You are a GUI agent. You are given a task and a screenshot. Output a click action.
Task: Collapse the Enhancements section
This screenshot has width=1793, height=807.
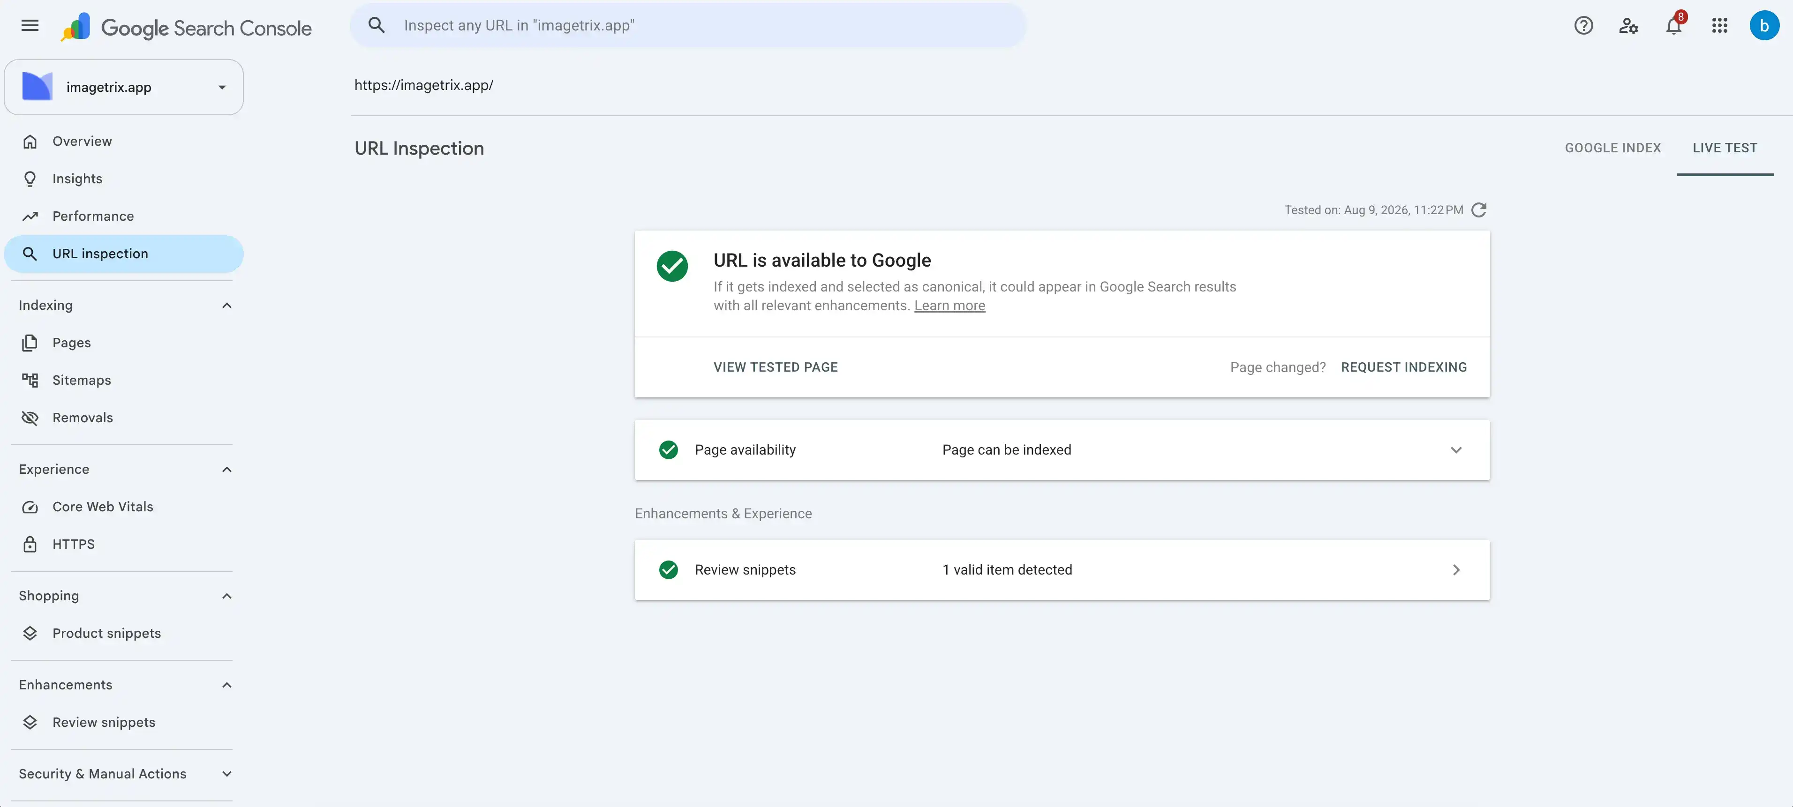227,685
